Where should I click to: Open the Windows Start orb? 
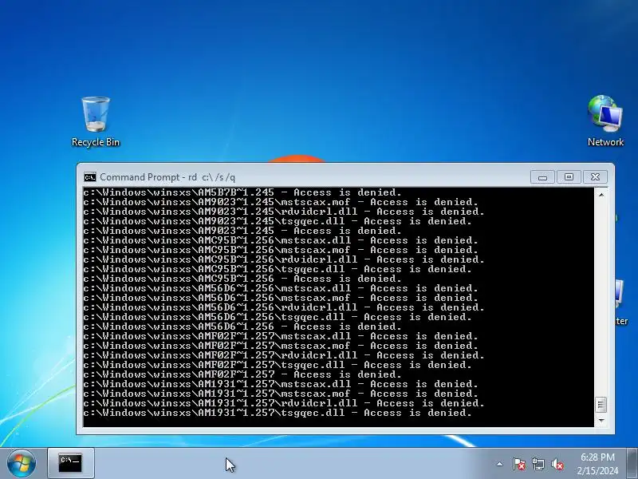click(x=22, y=464)
